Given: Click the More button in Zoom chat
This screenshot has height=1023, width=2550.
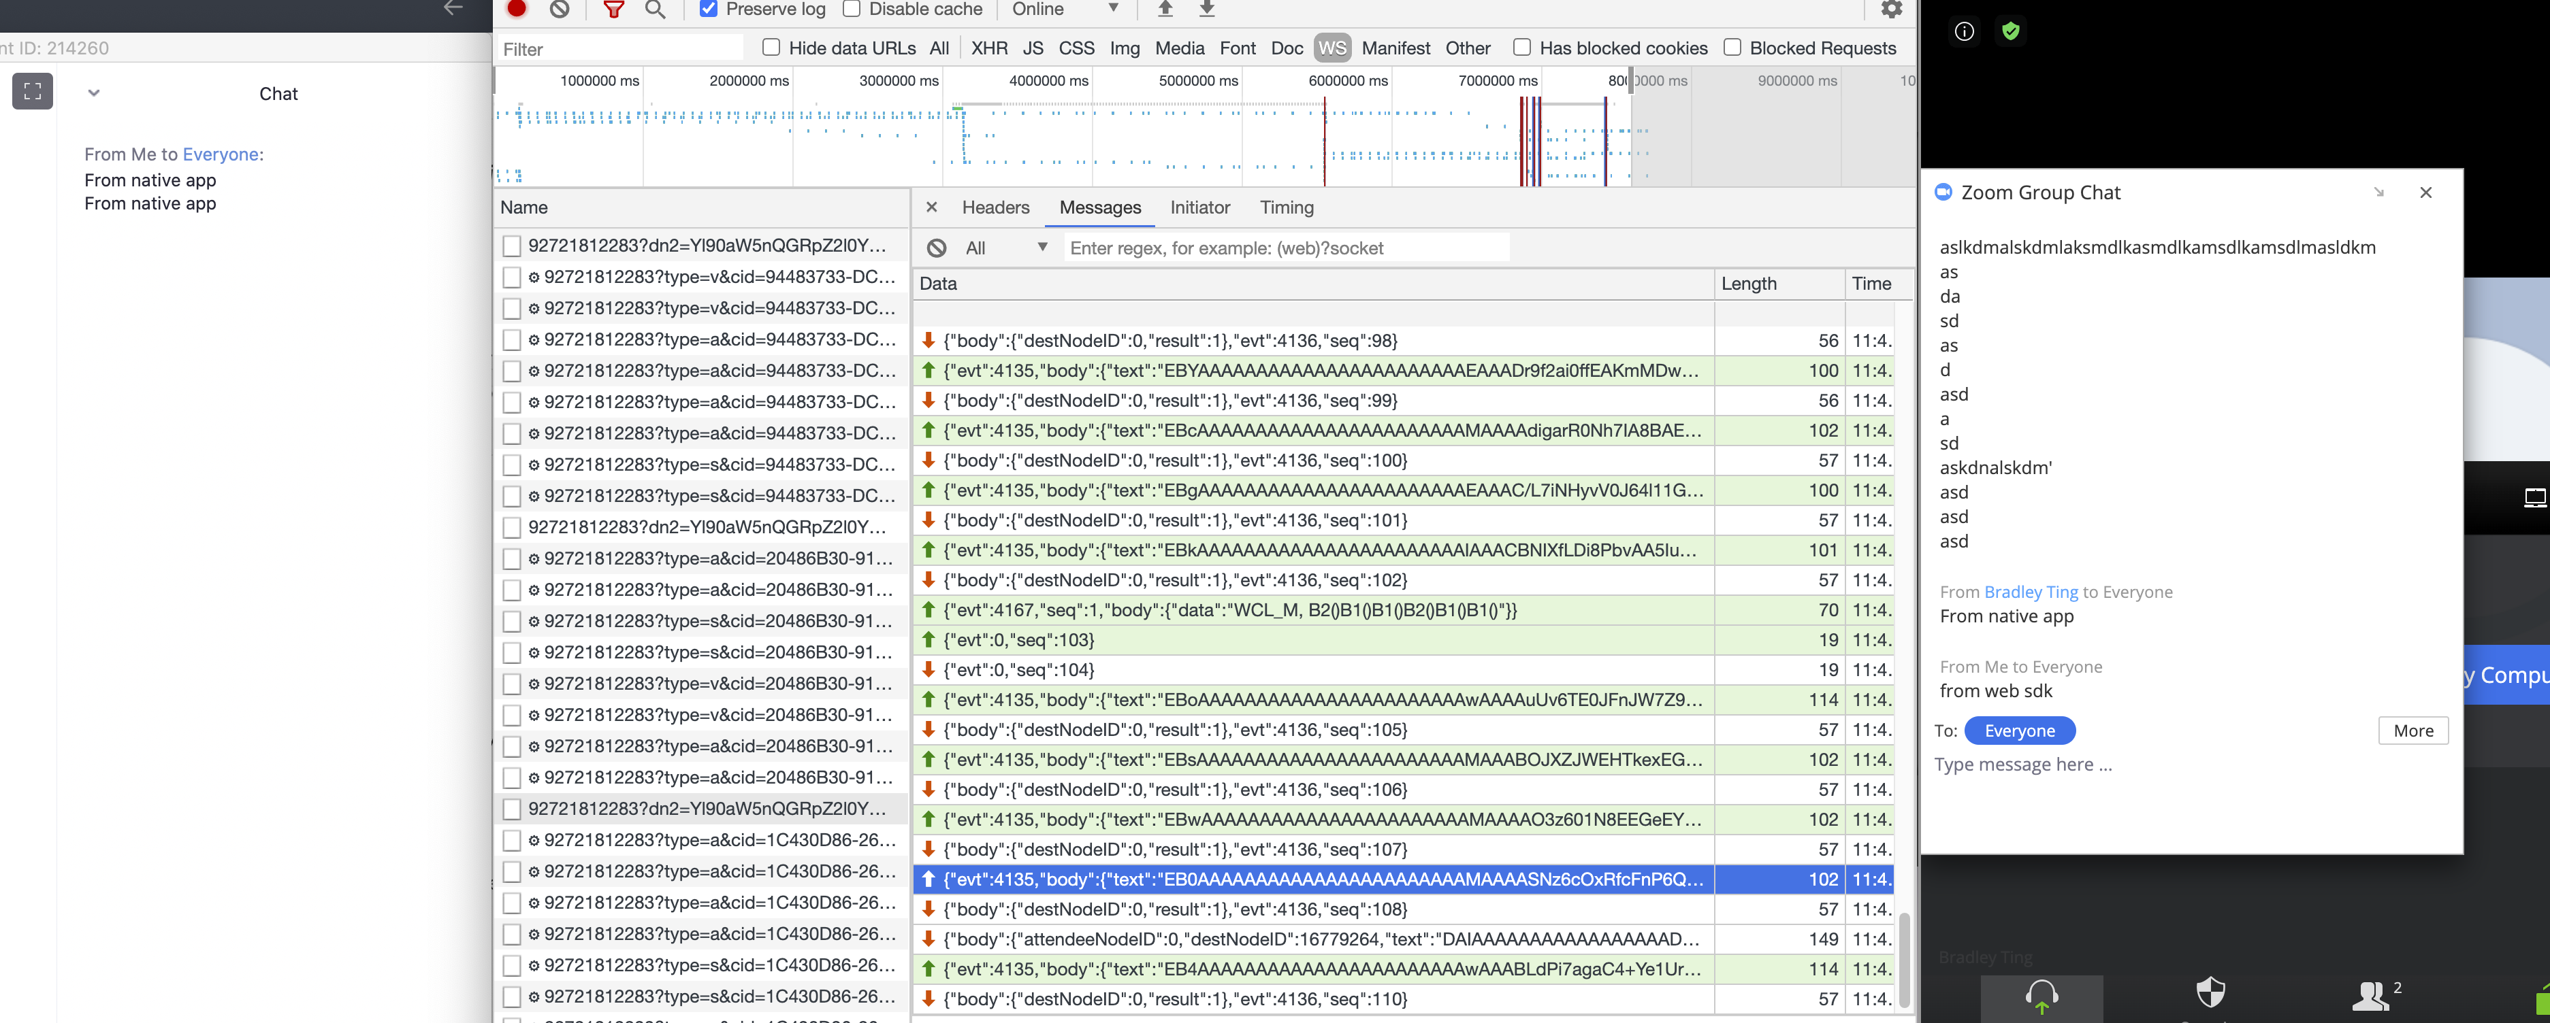Looking at the screenshot, I should coord(2412,731).
